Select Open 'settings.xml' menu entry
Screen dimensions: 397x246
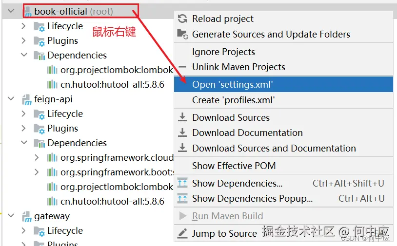pyautogui.click(x=283, y=84)
